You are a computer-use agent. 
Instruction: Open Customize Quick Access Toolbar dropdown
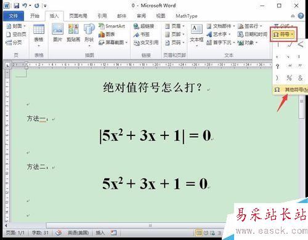coord(45,6)
